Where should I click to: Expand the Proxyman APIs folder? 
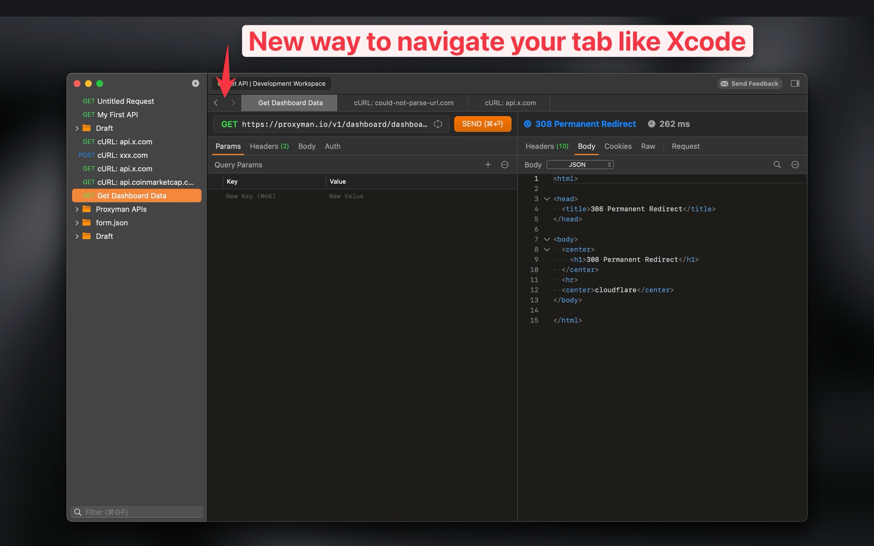click(77, 210)
